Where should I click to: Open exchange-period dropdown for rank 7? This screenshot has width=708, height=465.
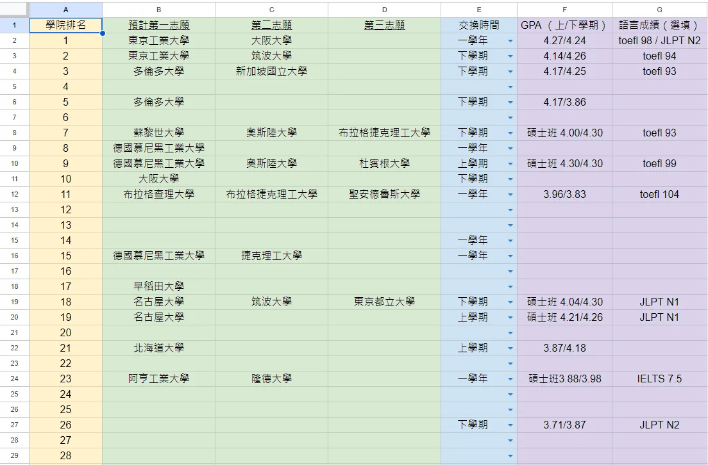[510, 133]
